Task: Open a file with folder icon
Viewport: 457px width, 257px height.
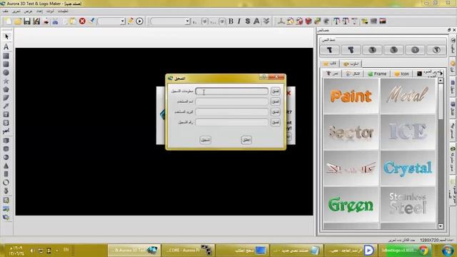Action: pyautogui.click(x=18, y=21)
